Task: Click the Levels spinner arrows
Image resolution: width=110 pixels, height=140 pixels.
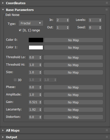Action: (100, 20)
